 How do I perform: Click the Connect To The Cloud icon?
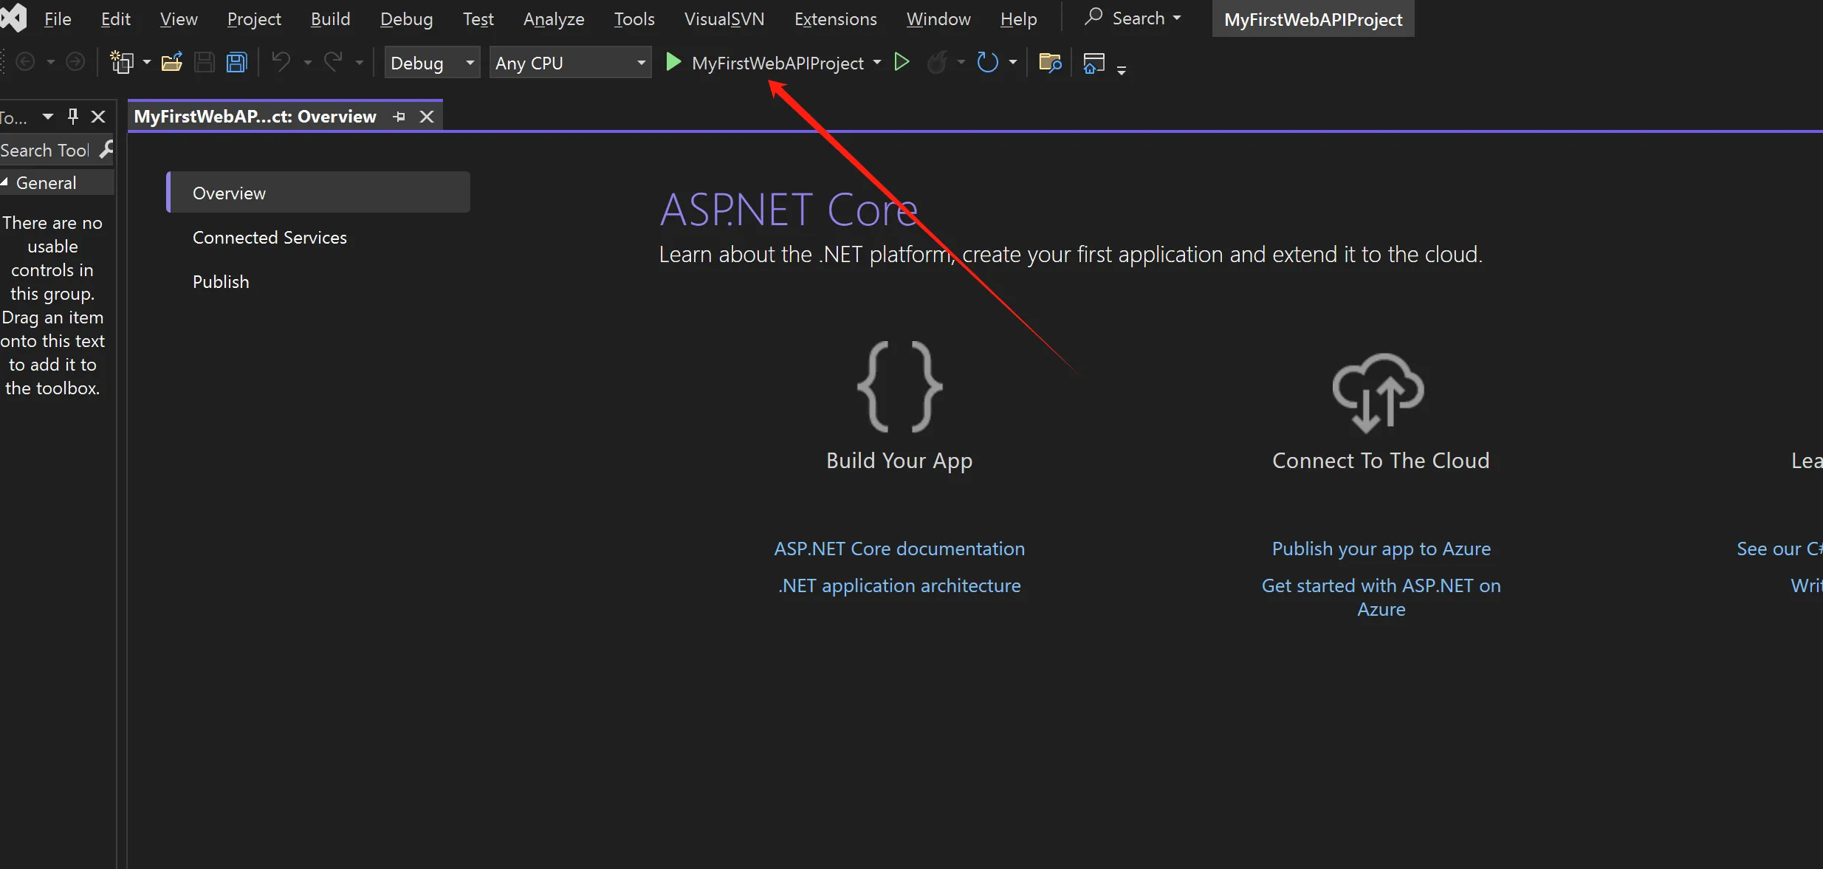pos(1378,393)
